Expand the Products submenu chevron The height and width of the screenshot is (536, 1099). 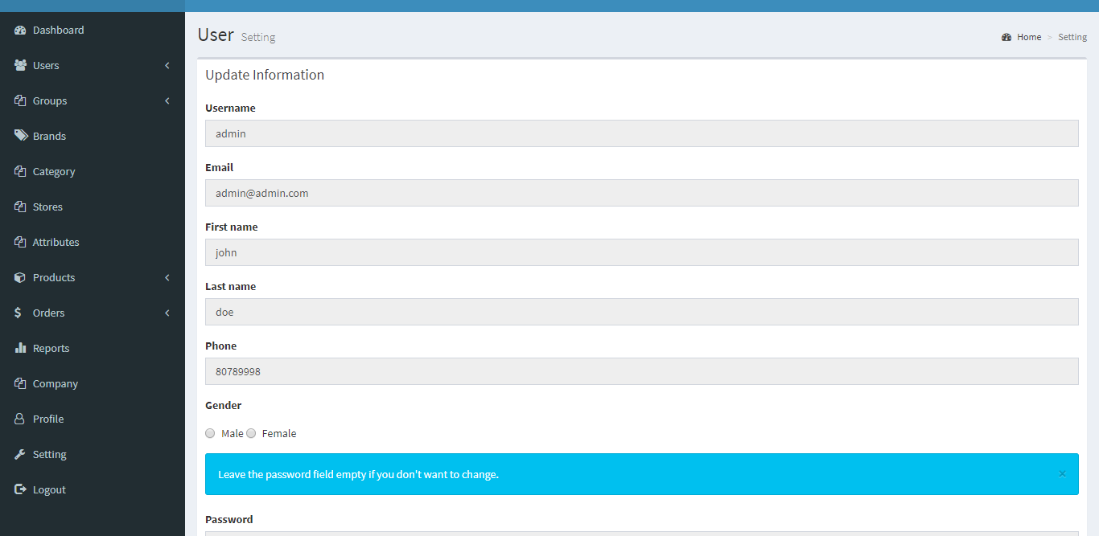[x=167, y=277]
